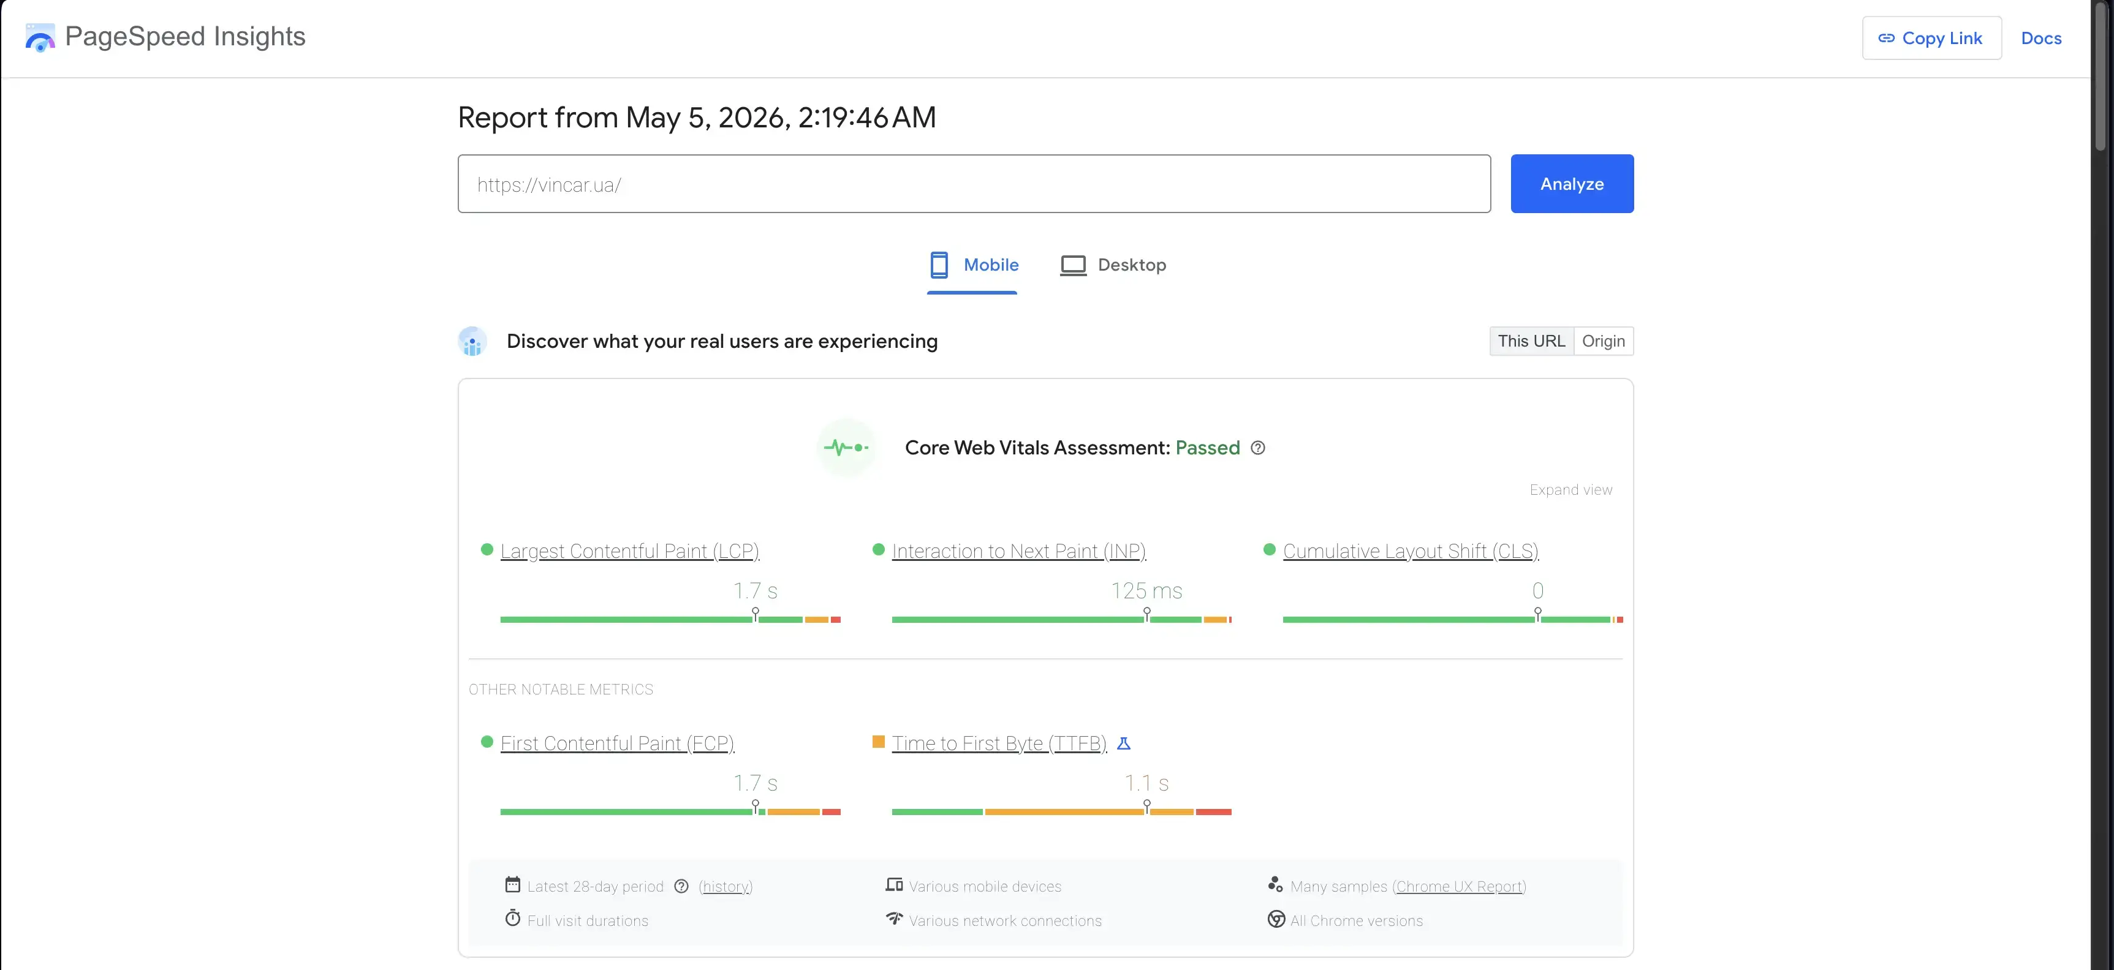Select the This URL toggle

(x=1531, y=341)
